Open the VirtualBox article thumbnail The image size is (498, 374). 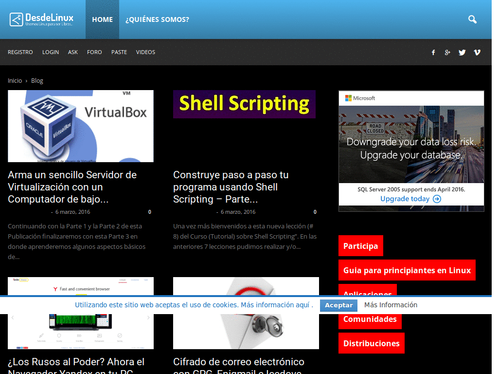[81, 126]
